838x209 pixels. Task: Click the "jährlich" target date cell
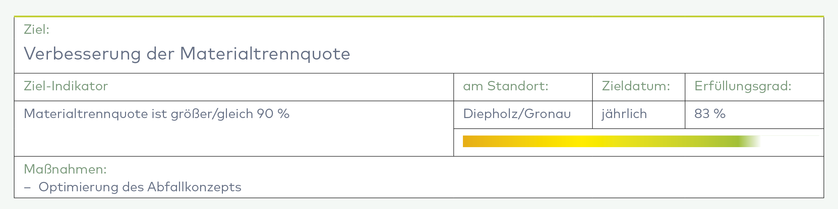[624, 114]
